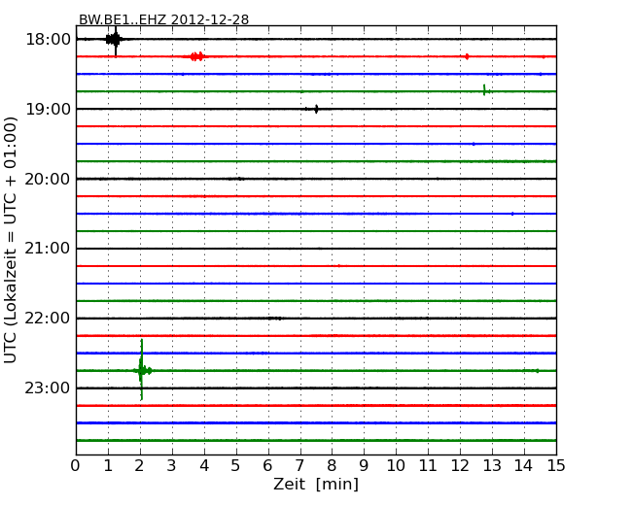Pick the small red blip near minute 8

tap(339, 266)
